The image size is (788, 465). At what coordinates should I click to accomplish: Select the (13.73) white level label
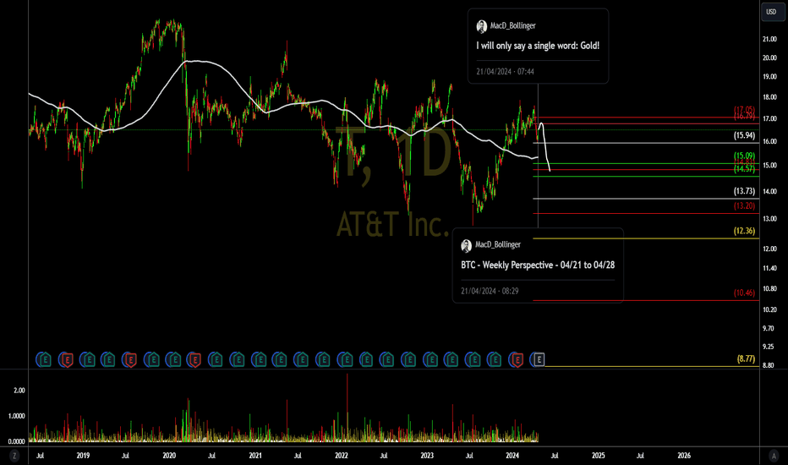coord(744,191)
